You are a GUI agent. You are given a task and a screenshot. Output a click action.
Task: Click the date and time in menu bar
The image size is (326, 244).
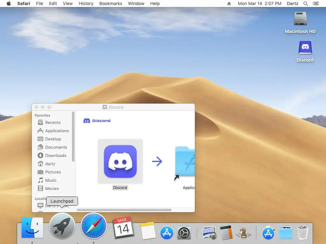pyautogui.click(x=259, y=3)
